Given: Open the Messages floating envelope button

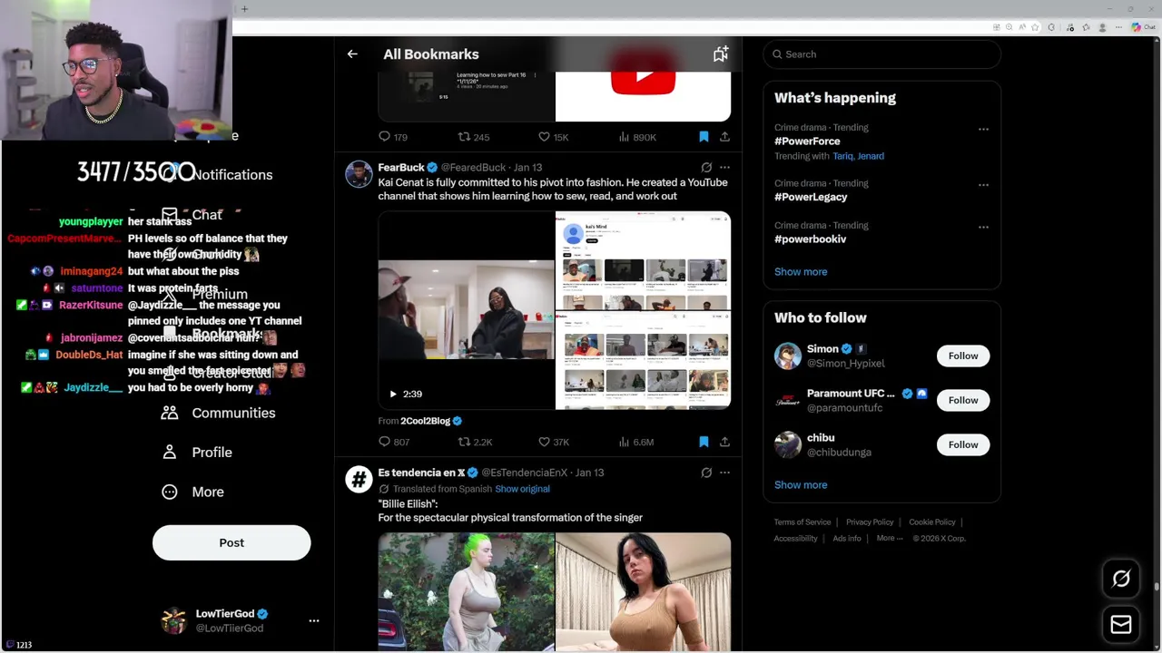Looking at the screenshot, I should (1121, 625).
